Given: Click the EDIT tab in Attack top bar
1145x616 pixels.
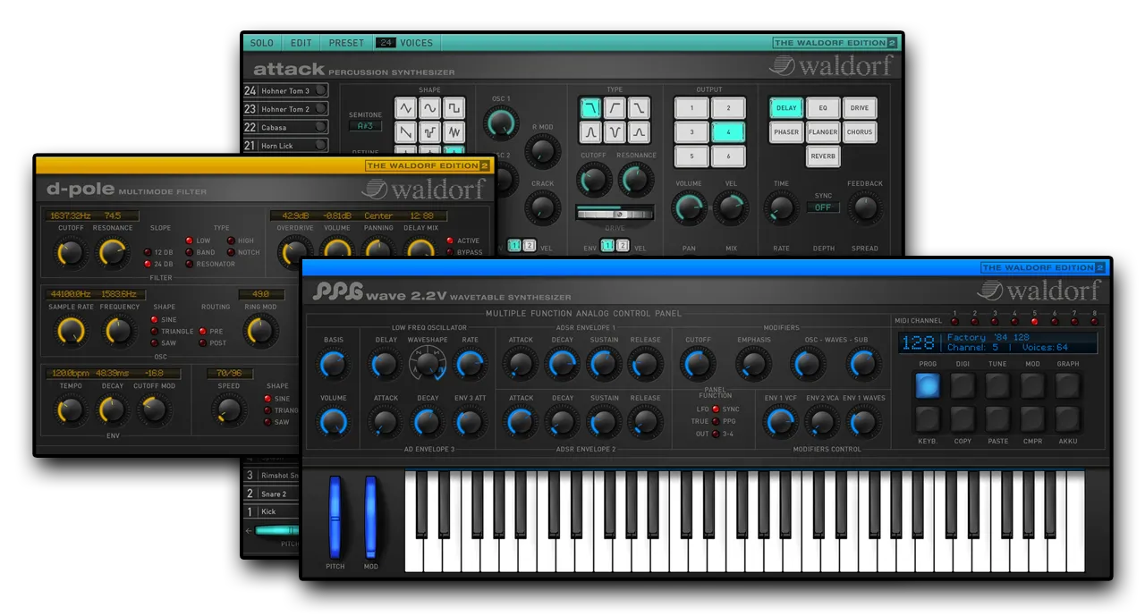Looking at the screenshot, I should coord(301,43).
